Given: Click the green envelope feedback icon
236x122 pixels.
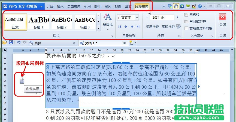Looking at the screenshot, I should 188,6.
